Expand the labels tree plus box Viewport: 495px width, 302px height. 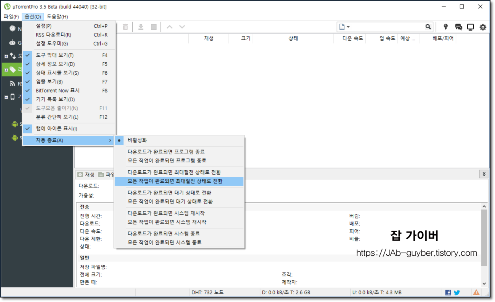coord(6,70)
